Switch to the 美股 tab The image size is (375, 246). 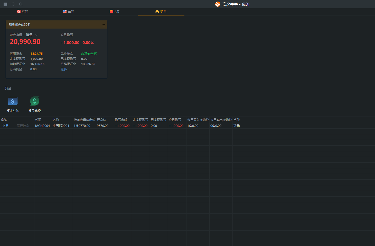tap(69, 12)
